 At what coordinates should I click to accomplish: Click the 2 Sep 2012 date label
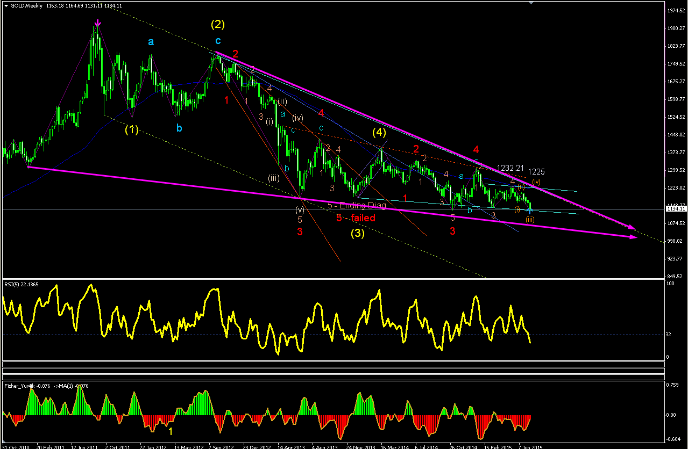tap(222, 446)
